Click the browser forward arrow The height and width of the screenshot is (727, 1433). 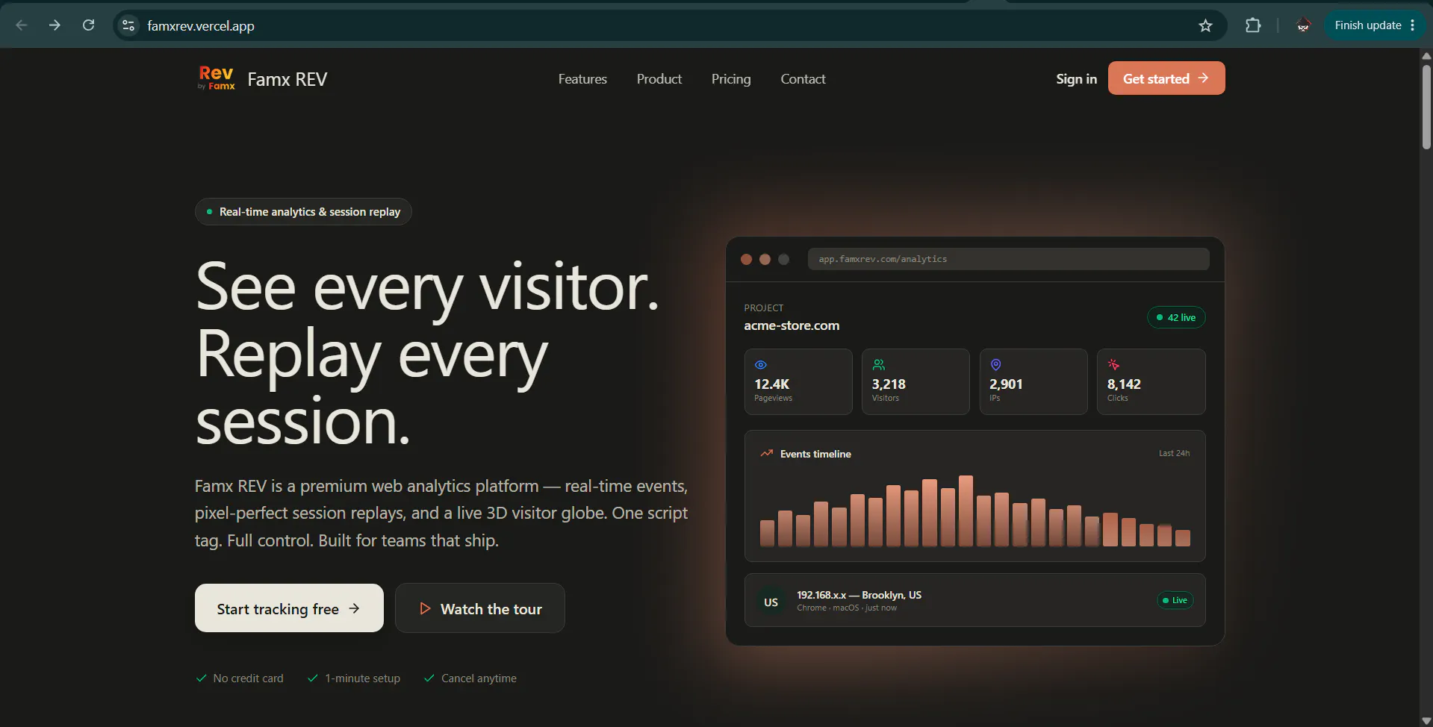coord(55,25)
